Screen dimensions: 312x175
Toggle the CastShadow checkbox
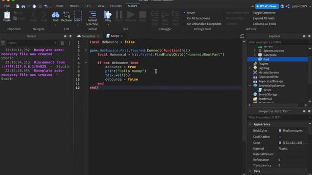[280, 137]
